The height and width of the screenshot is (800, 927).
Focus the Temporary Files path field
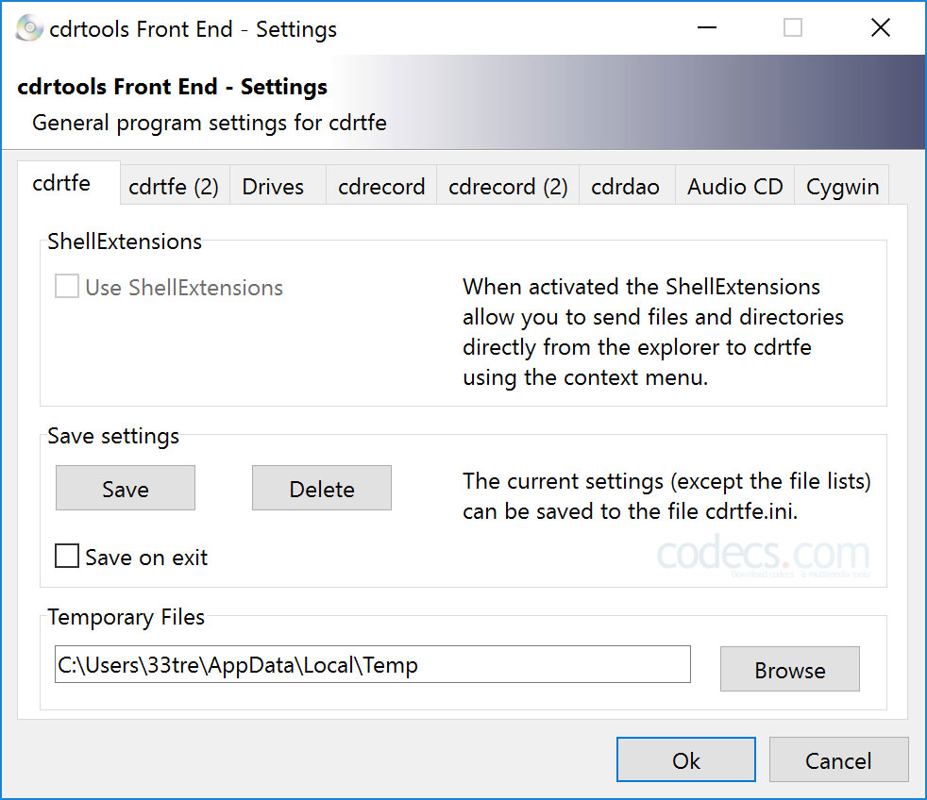(373, 665)
